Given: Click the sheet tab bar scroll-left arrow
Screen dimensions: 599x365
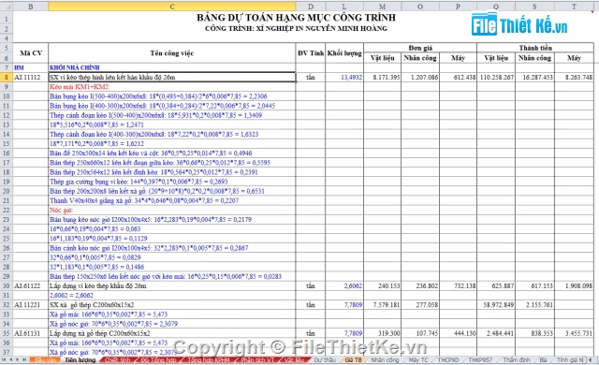Looking at the screenshot, I should (591, 359).
